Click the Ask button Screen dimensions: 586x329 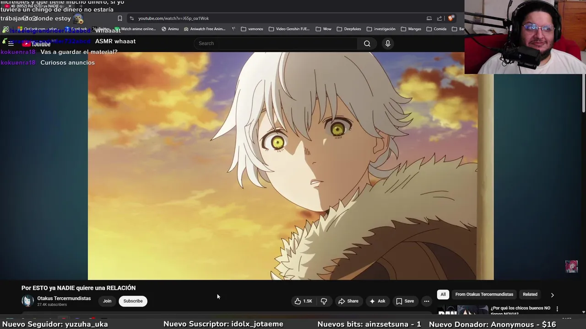(377, 301)
